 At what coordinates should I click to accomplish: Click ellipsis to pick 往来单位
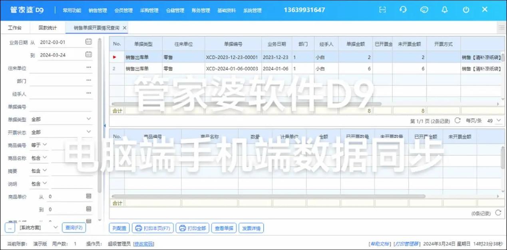[88, 68]
